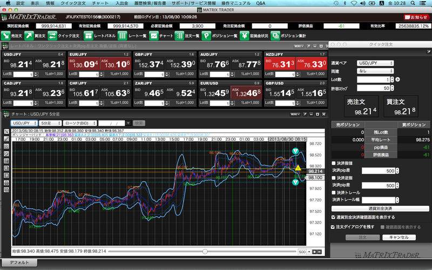The width and height of the screenshot is (432, 270).
Task: Open the rate panel MENU dropdown
Action: click(x=299, y=46)
